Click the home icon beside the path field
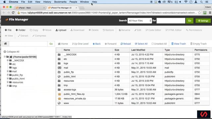The image size is (212, 119). 5,44
